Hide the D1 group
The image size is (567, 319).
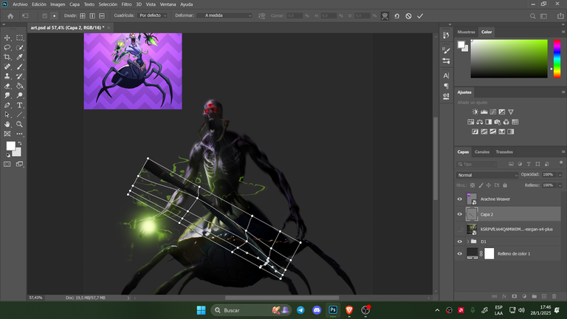click(460, 241)
